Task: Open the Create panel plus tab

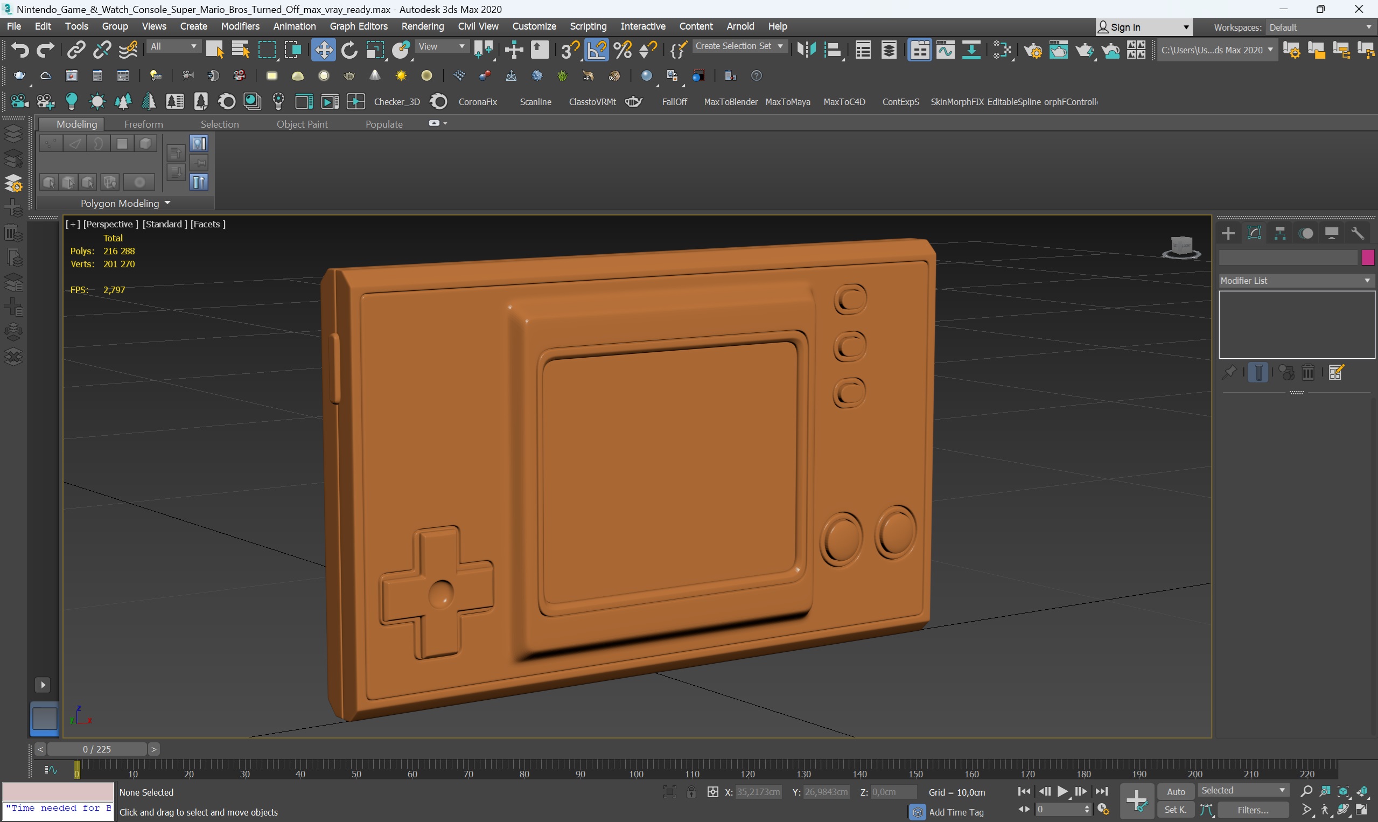Action: [x=1228, y=233]
